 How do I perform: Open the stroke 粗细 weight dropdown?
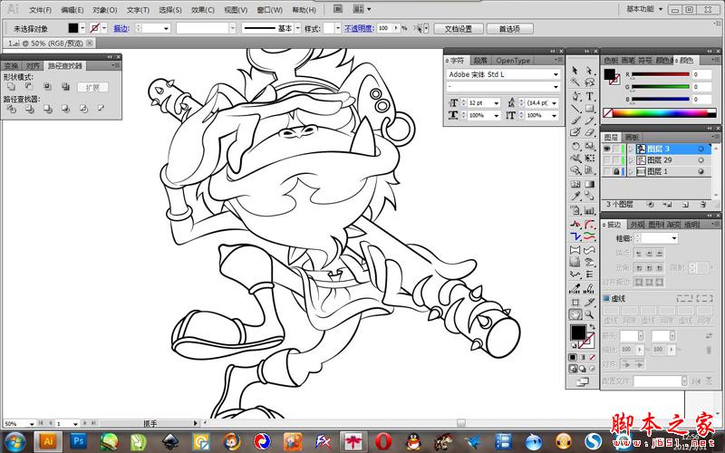tap(673, 238)
